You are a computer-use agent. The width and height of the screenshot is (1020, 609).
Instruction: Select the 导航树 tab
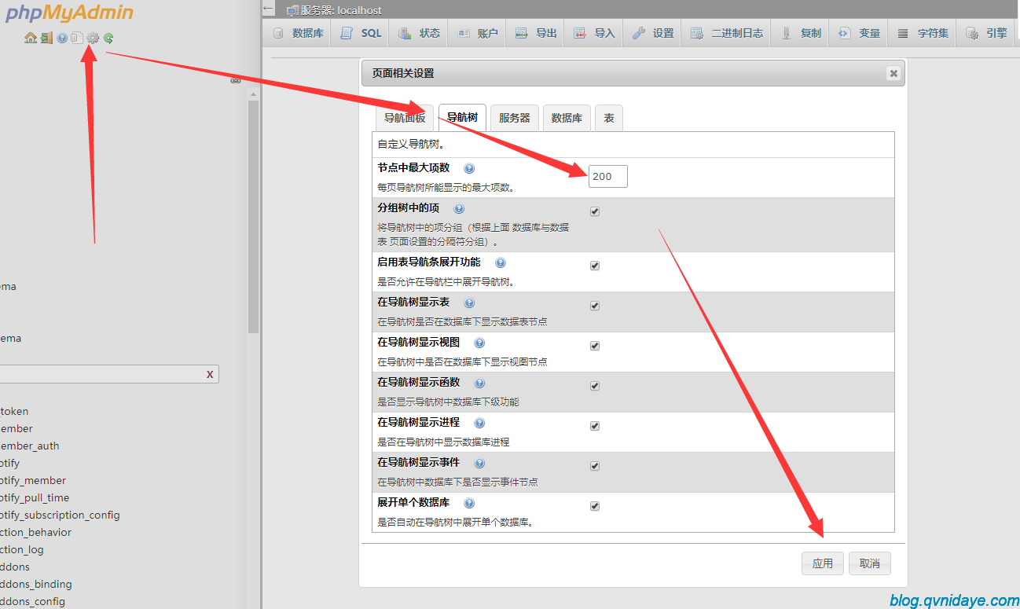pos(462,117)
